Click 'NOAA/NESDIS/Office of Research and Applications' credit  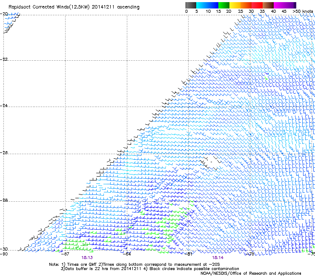[251, 273]
